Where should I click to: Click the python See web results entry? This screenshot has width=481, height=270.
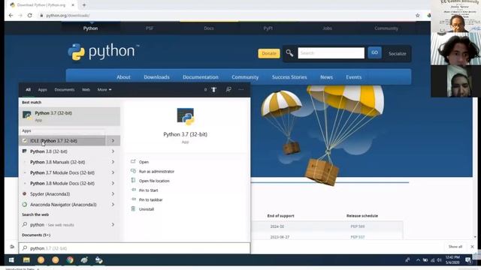[x=62, y=225]
